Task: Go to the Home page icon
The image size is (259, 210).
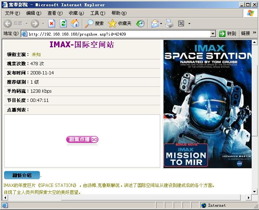Action: [x=75, y=23]
